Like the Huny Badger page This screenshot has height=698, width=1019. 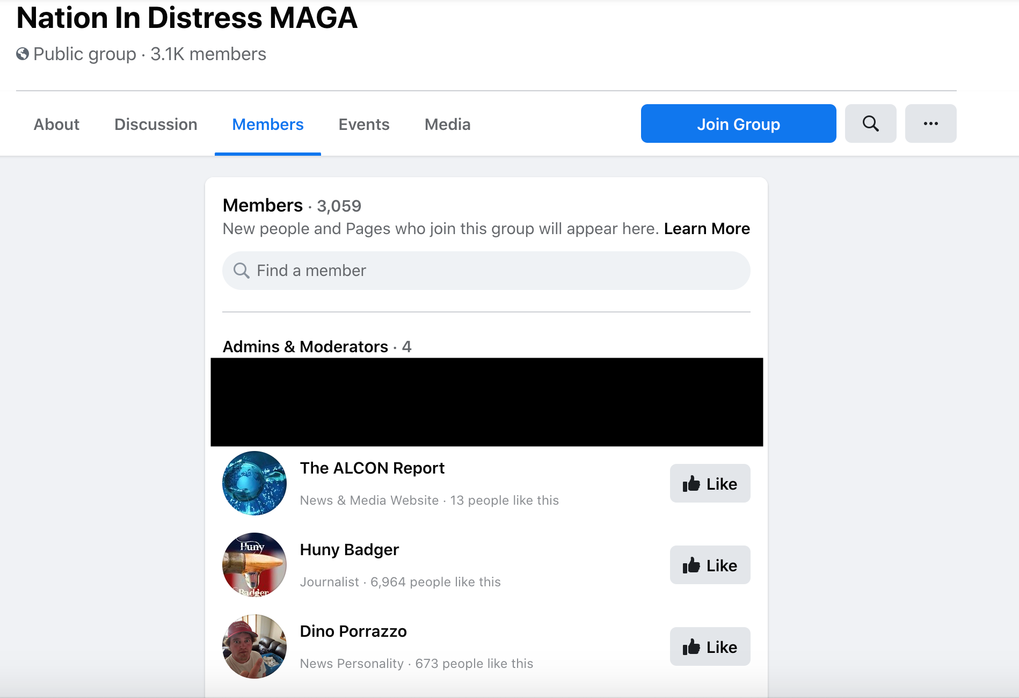click(710, 565)
